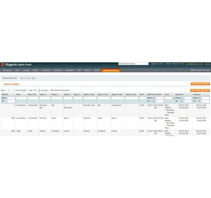This screenshot has height=198, width=211.
Task: Open the Catalog menu
Action: pyautogui.click(x=26, y=70)
